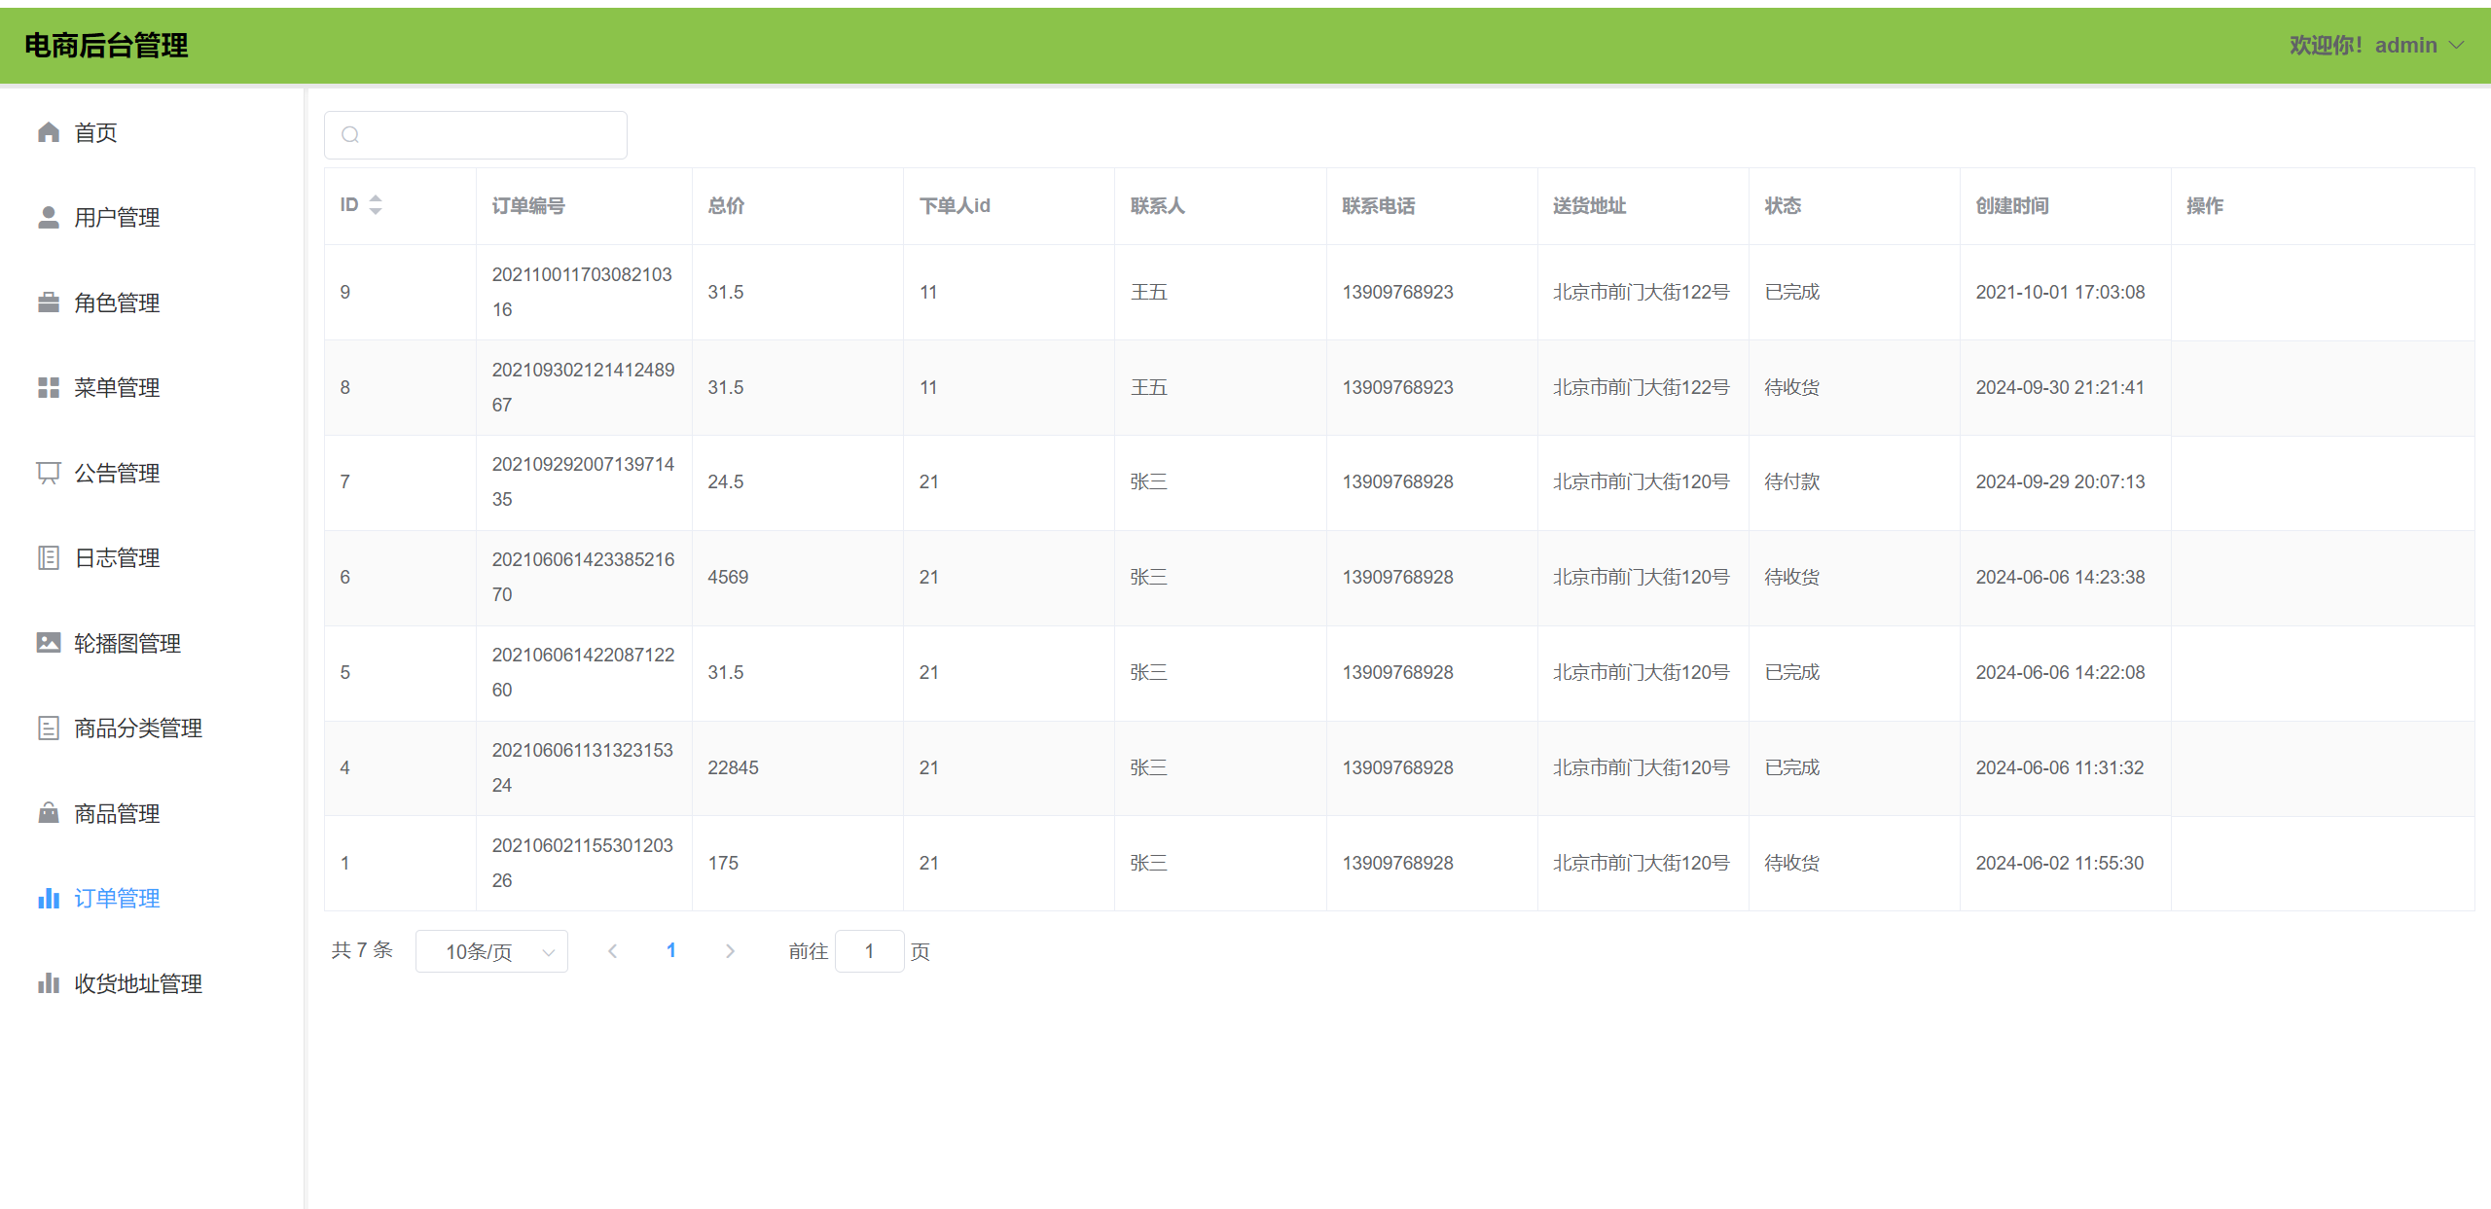Click the shopping bag icon for 商品管理
Screen dimensions: 2491x1209
pos(49,813)
